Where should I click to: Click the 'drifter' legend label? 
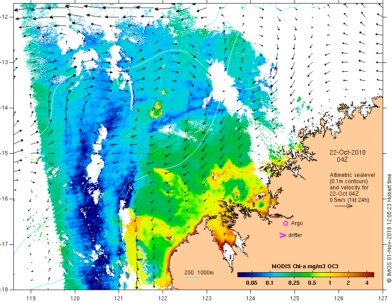click(x=295, y=235)
